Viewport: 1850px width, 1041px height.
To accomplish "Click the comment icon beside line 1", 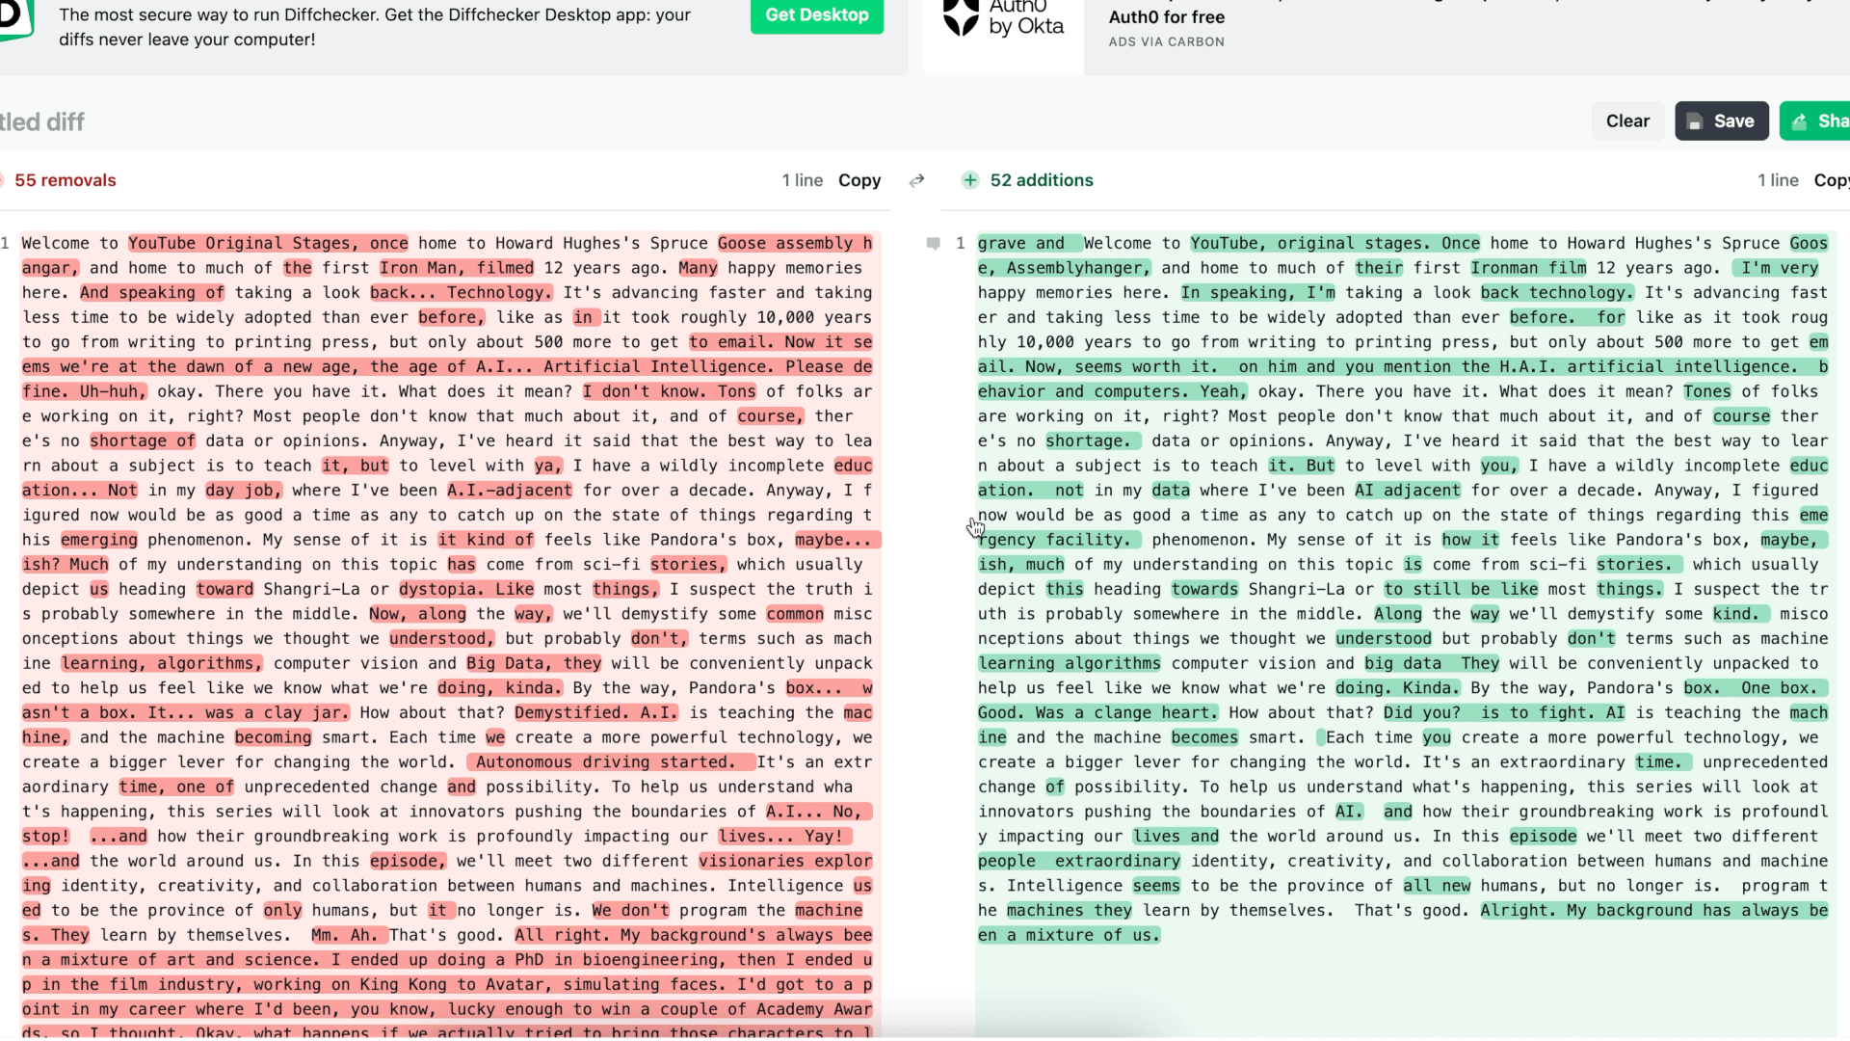I will pos(933,243).
